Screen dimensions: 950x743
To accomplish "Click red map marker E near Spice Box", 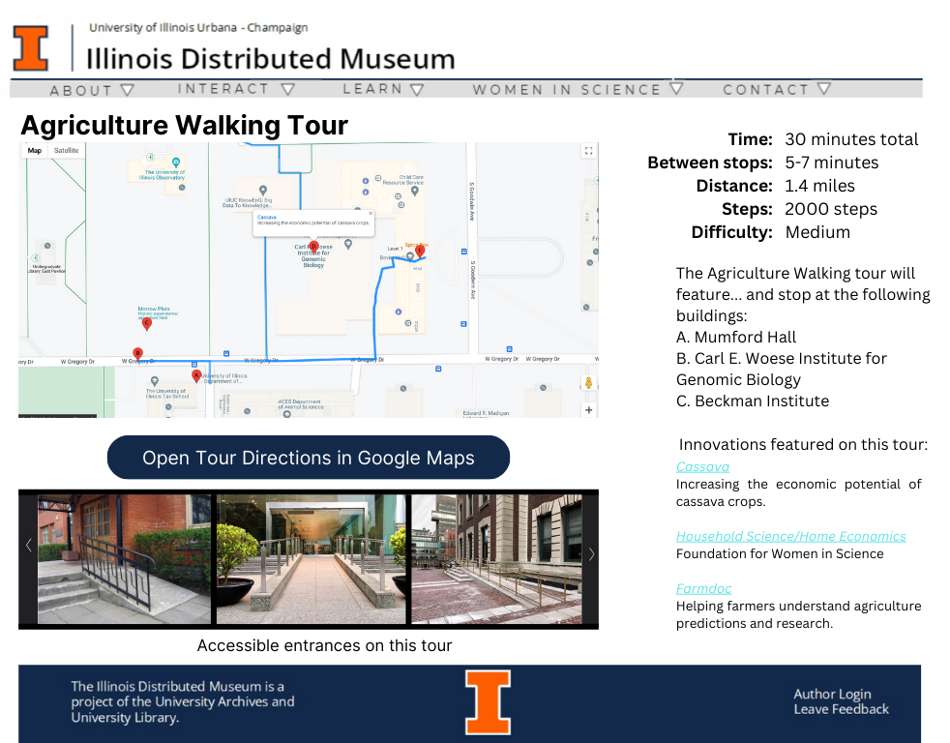I will click(x=420, y=251).
